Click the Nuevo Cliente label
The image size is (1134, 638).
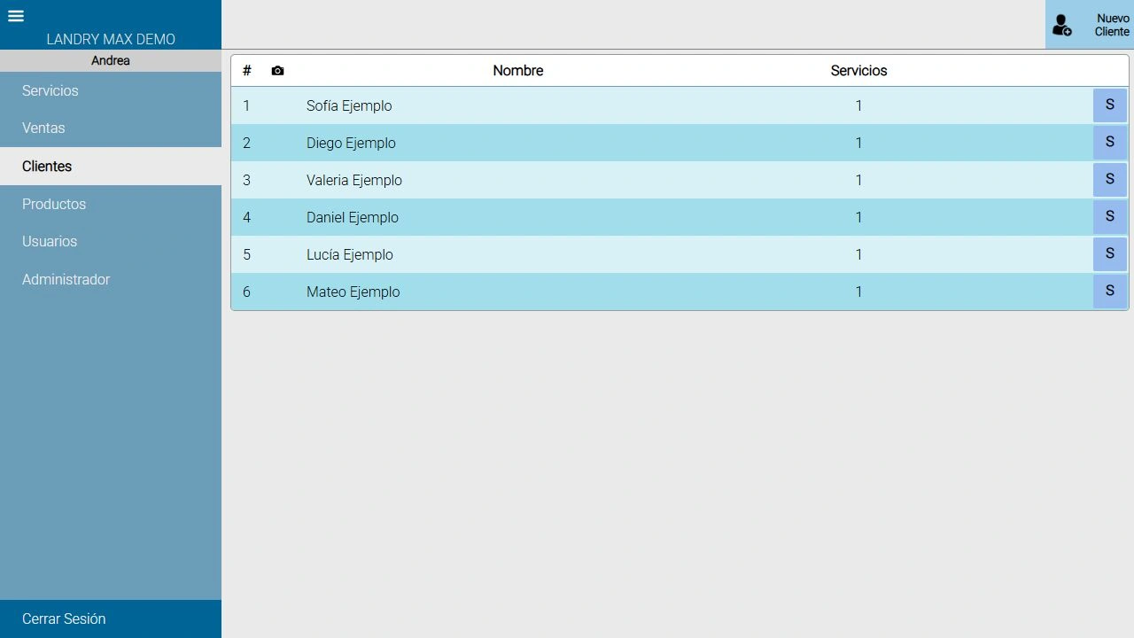coord(1112,25)
